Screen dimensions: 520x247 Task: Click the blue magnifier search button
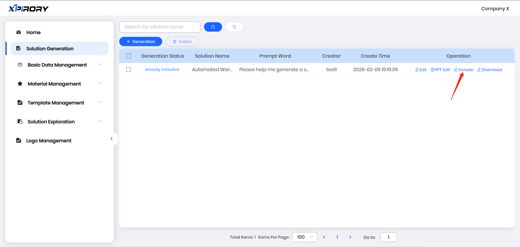pos(213,27)
